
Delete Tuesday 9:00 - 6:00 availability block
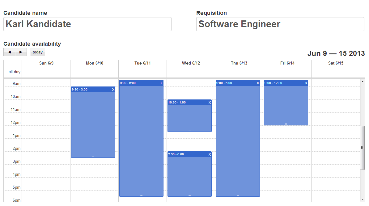161,83
